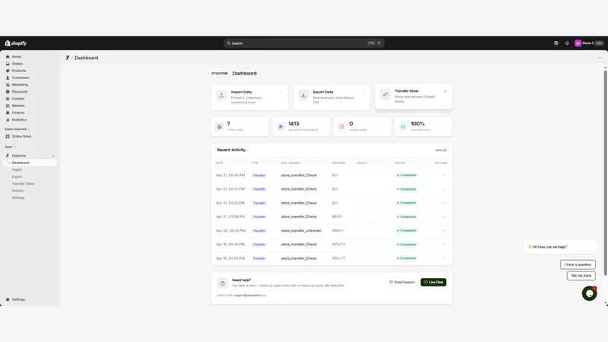
Task: Open the Marketing target icon
Action: tap(8, 84)
